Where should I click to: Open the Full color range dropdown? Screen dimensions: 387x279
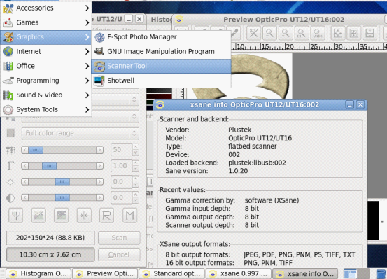coord(80,133)
